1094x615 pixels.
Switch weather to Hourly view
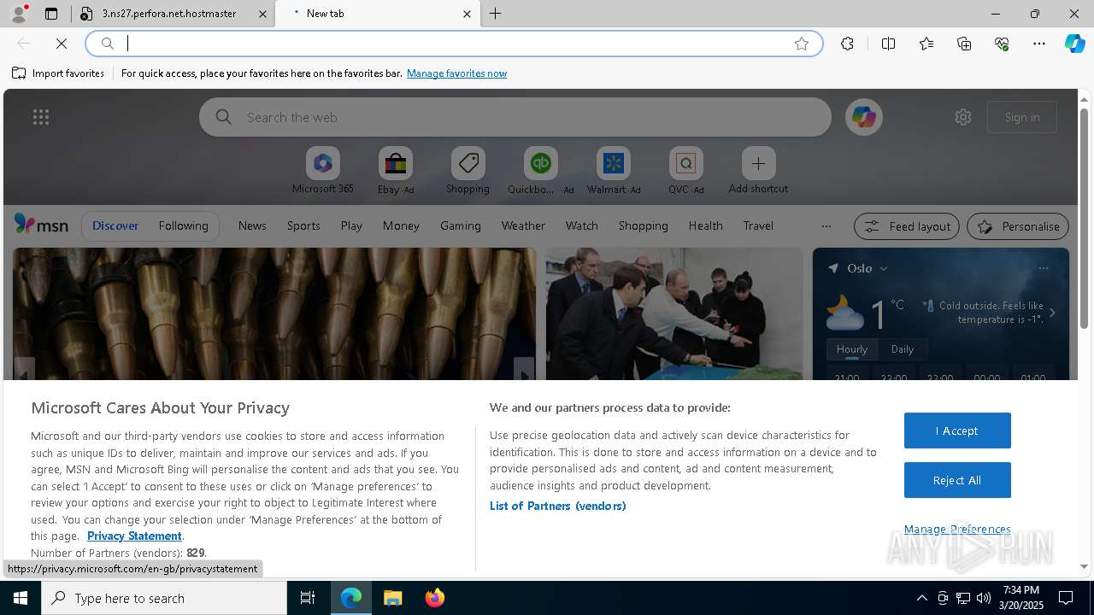click(852, 349)
